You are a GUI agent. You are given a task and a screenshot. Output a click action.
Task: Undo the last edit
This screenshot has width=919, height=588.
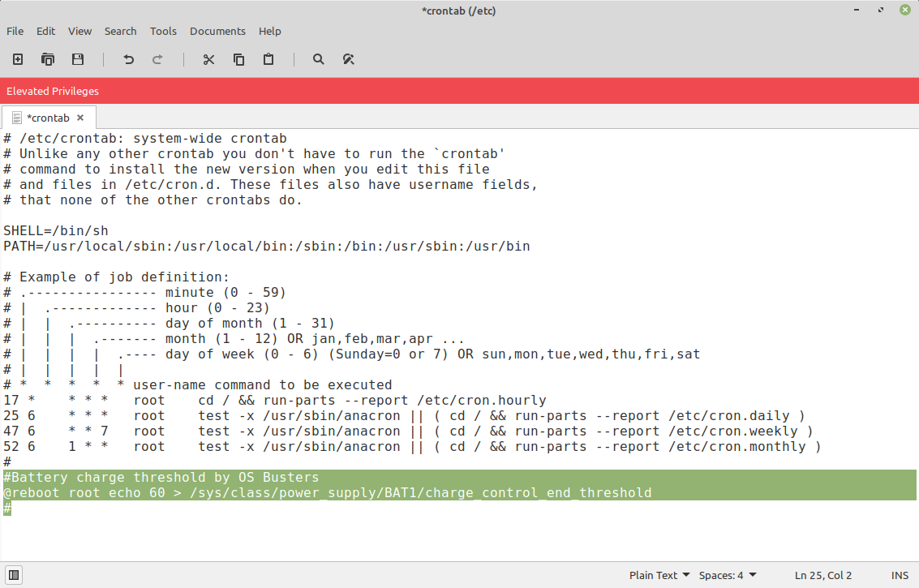pos(128,59)
